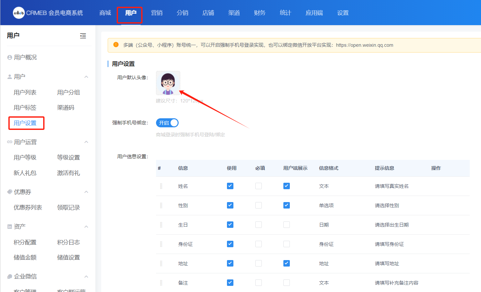Click the 优惠券 tag icon in sidebar
The height and width of the screenshot is (292, 481).
[x=10, y=192]
